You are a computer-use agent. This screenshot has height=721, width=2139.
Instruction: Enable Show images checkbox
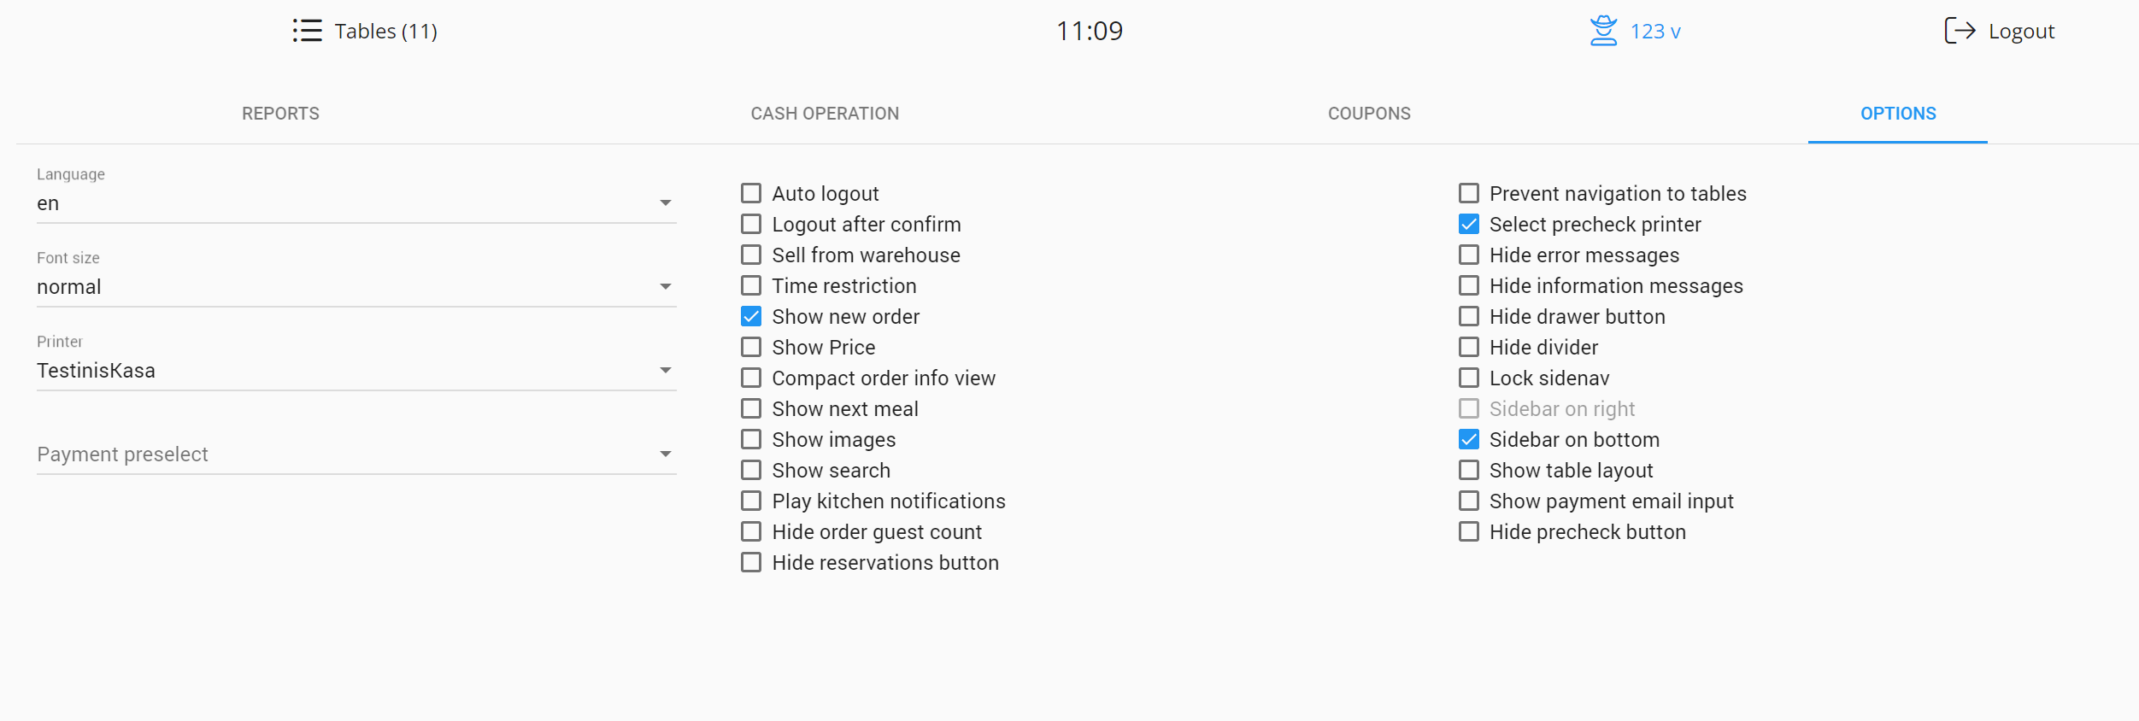click(x=751, y=440)
